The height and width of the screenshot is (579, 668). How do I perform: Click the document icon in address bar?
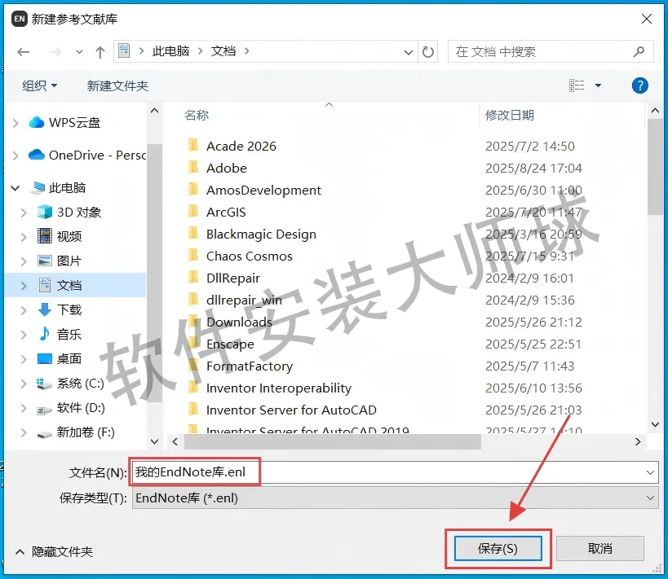click(124, 51)
